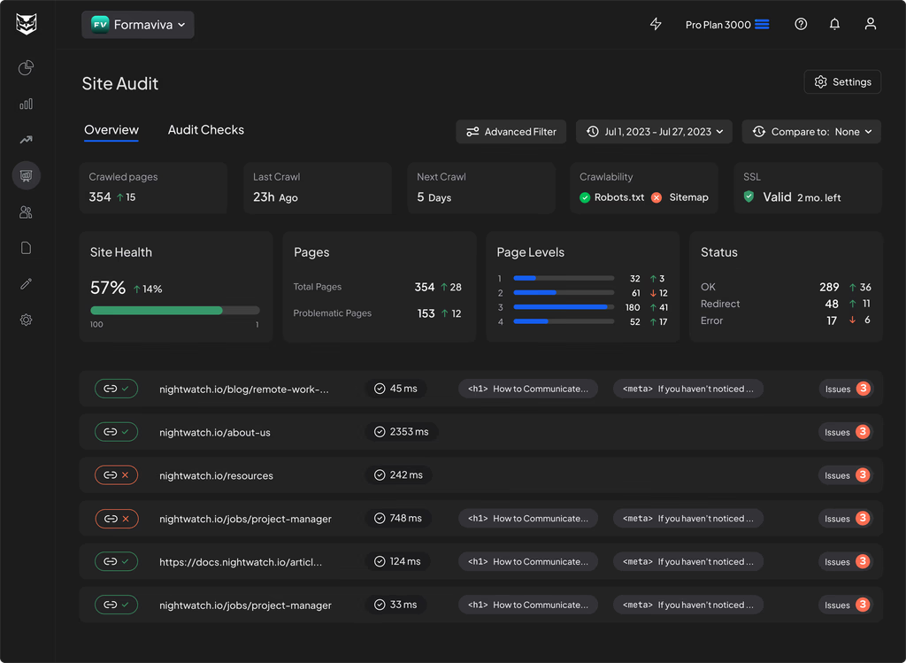Switch to the Audit Checks tab

205,130
